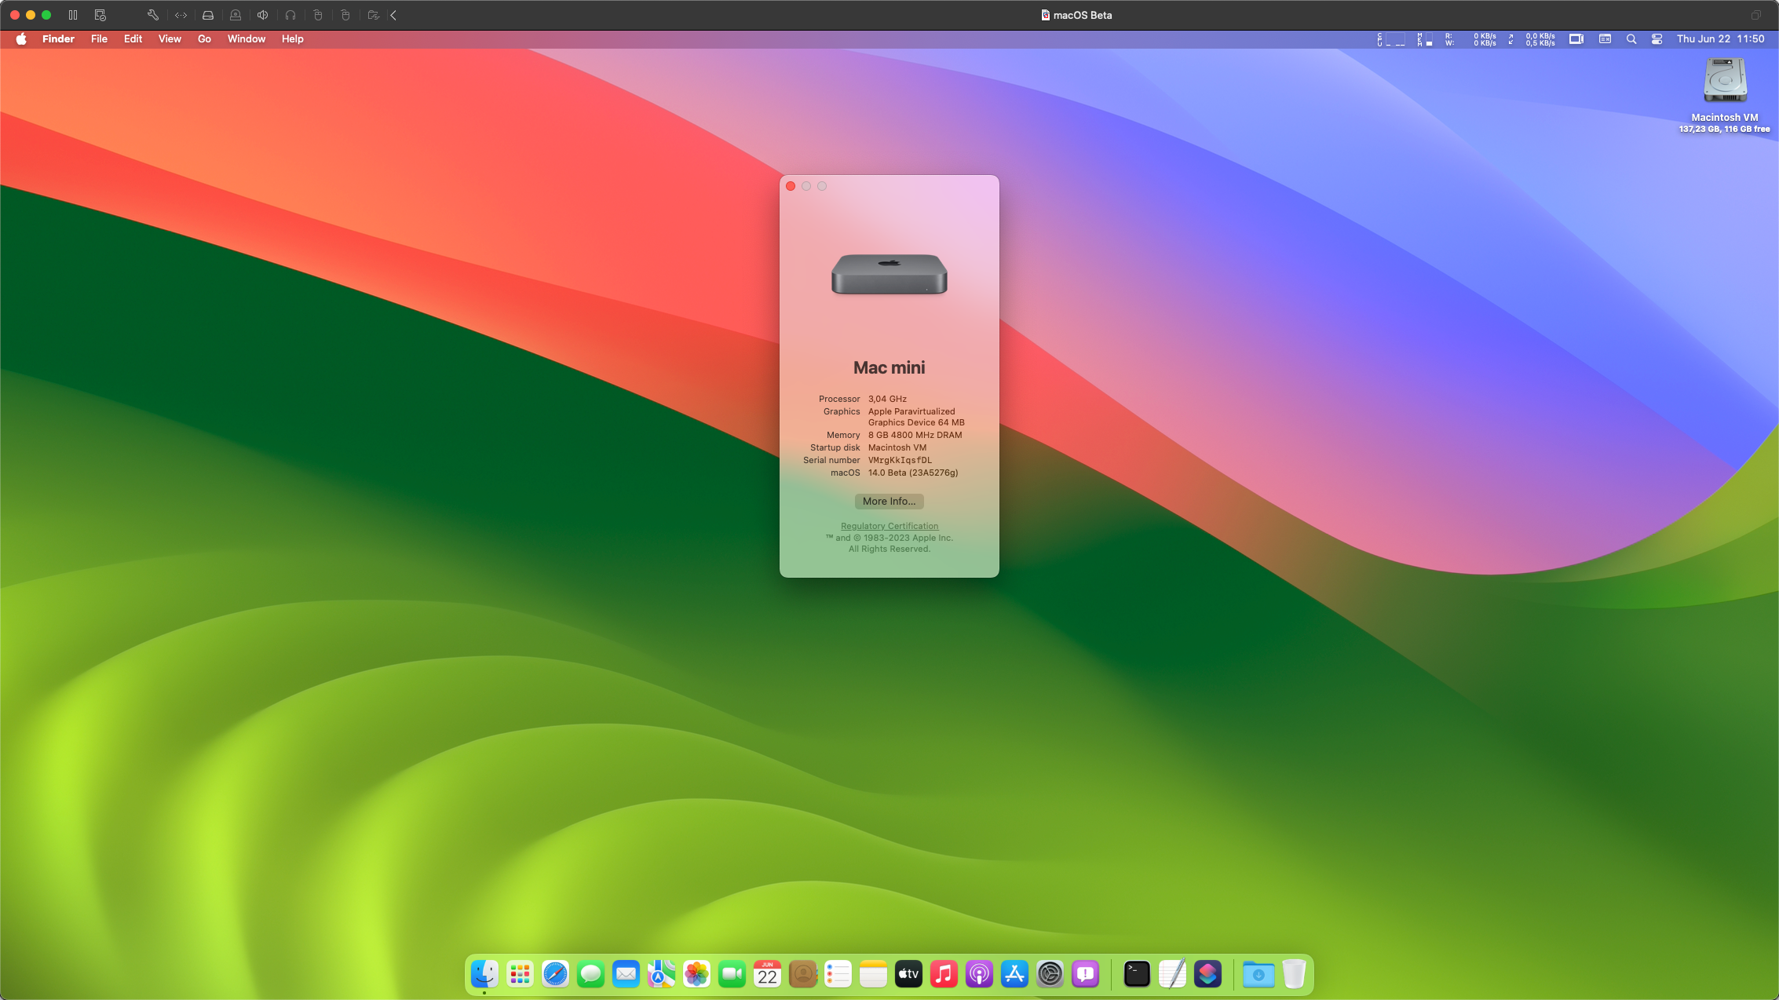
Task: Open Spotlight search magnifier
Action: pos(1631,39)
